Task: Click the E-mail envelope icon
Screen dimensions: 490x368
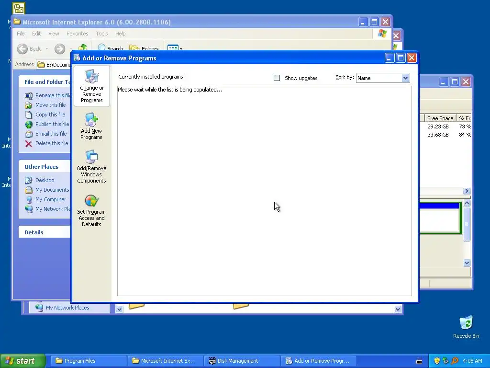Action: pos(28,134)
